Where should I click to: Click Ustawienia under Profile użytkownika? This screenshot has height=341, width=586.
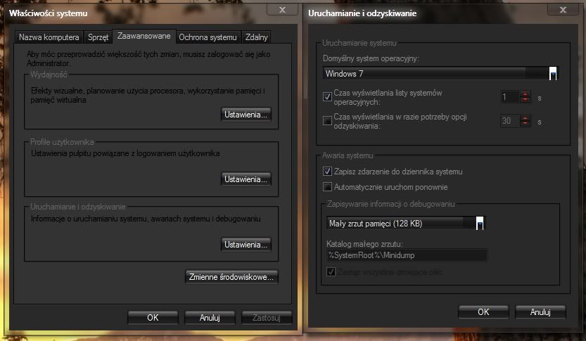pos(246,179)
